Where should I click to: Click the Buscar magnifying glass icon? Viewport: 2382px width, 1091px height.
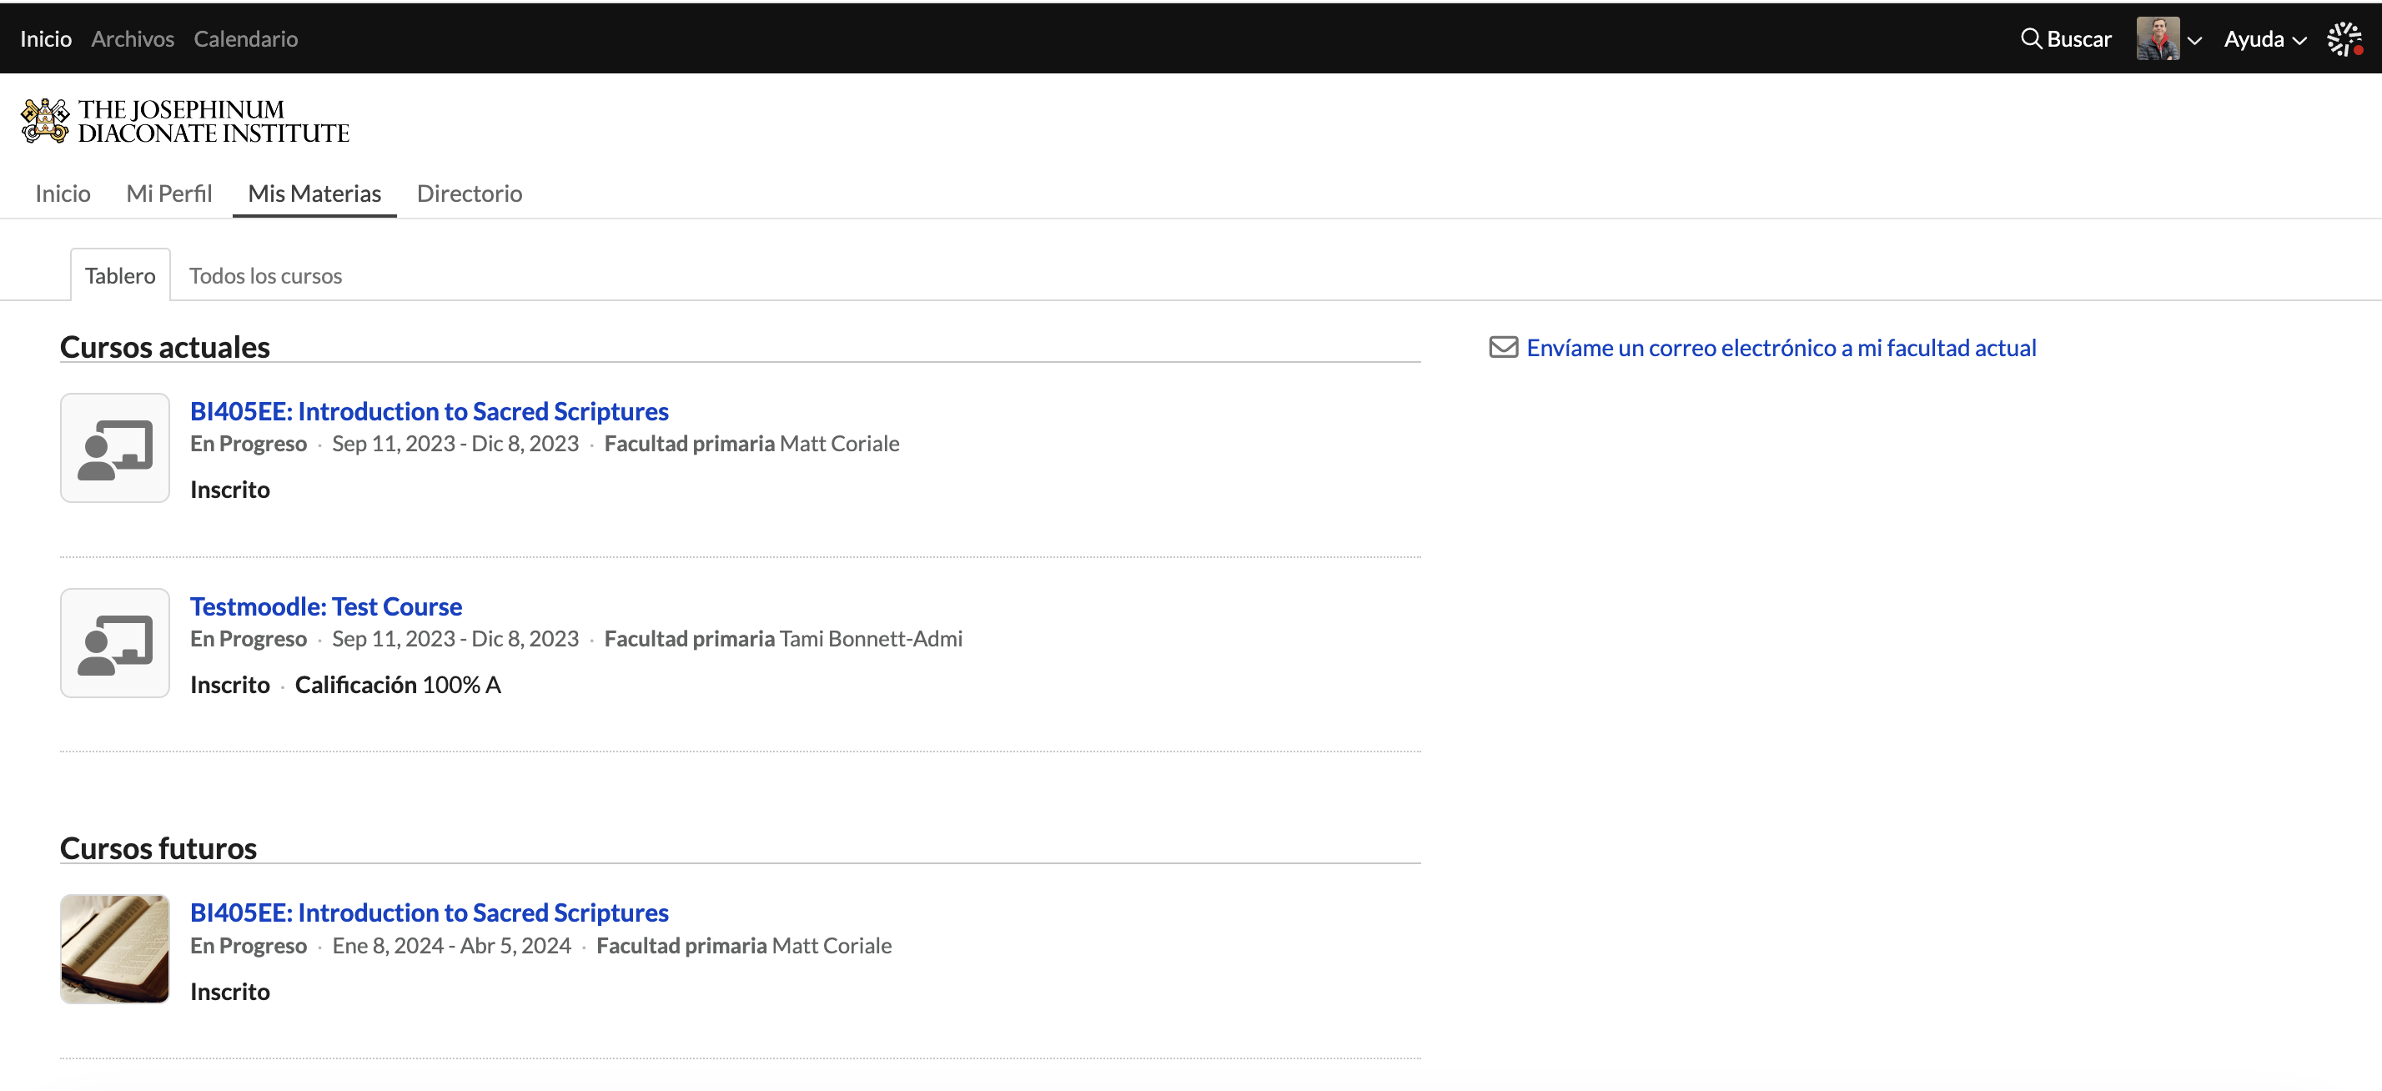click(2031, 39)
